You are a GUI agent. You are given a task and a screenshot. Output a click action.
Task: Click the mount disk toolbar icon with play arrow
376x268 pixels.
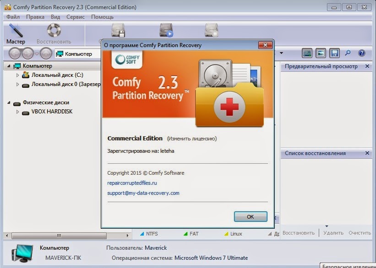coord(166,30)
